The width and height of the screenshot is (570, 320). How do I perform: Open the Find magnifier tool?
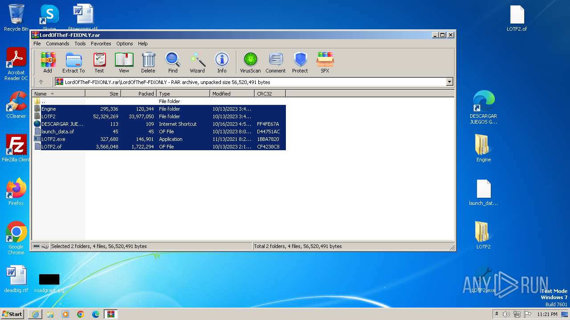click(x=173, y=62)
